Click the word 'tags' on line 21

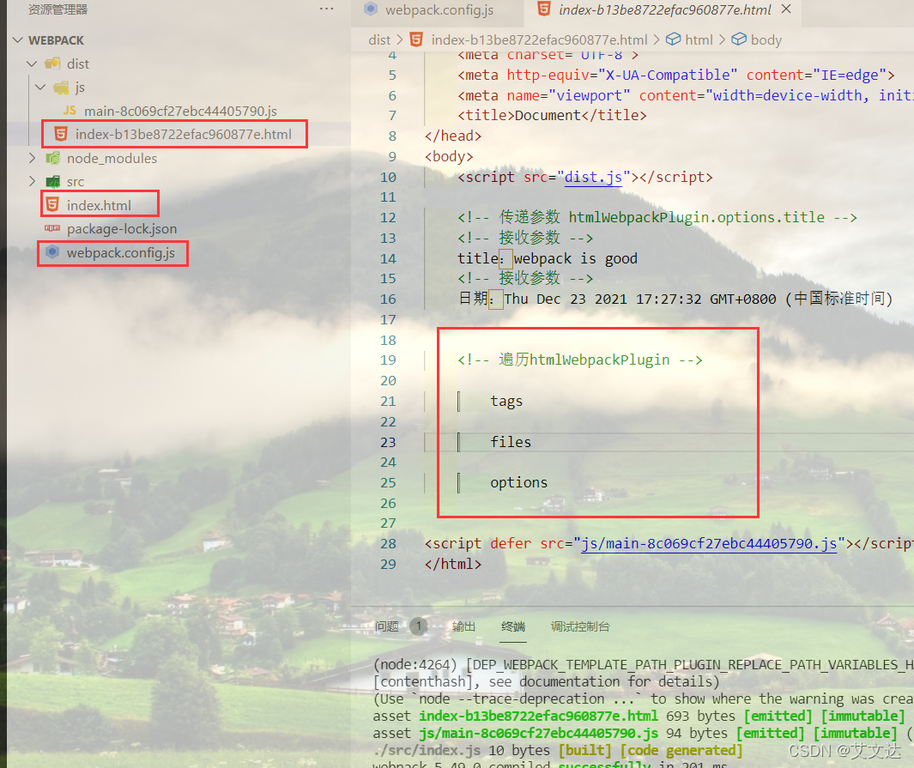click(506, 402)
